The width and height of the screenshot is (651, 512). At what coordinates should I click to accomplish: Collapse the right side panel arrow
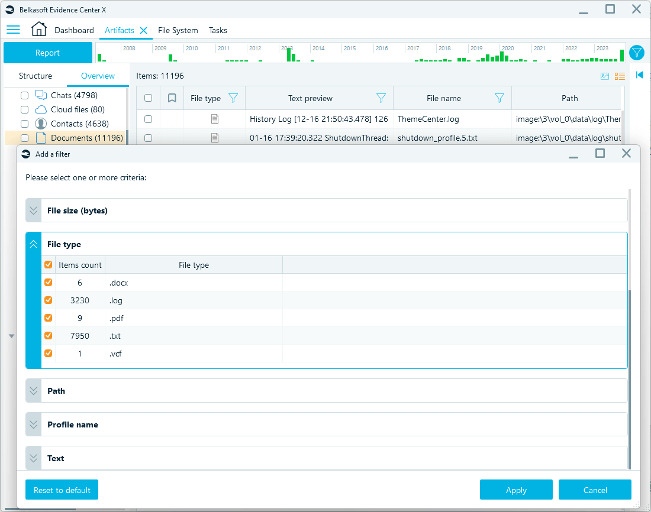tap(640, 75)
